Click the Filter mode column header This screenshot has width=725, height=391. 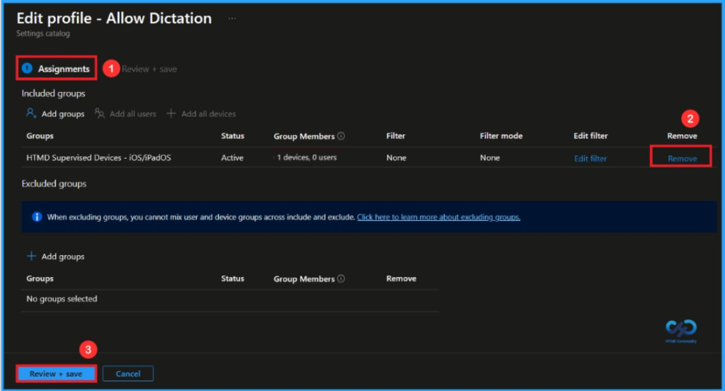click(x=501, y=136)
